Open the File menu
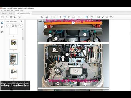The height and width of the screenshot is (98, 131). [2, 10]
